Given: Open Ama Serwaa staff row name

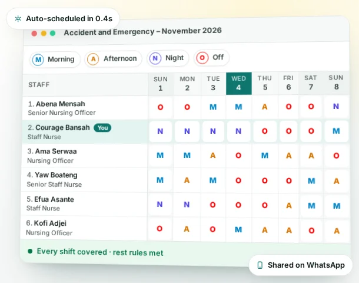Looking at the screenshot, I should pos(56,152).
